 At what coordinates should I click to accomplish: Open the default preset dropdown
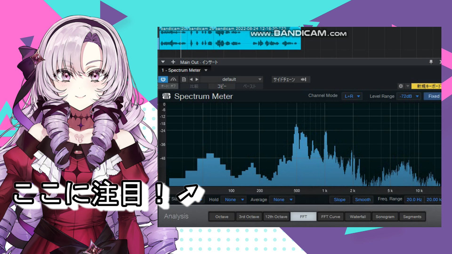(232, 79)
